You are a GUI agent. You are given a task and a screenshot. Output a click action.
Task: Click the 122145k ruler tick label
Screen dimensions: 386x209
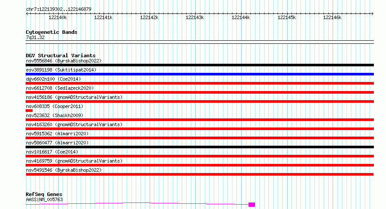pyautogui.click(x=287, y=17)
